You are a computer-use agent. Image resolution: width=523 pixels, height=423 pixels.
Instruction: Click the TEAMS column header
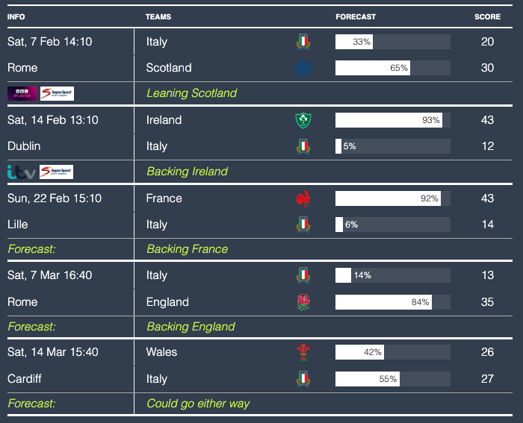[157, 16]
